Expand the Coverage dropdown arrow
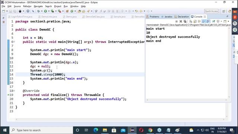Screen dimensions: 238x134 [x=56, y=11]
